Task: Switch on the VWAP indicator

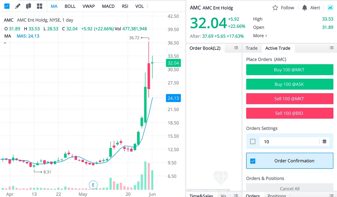Action: (89, 6)
